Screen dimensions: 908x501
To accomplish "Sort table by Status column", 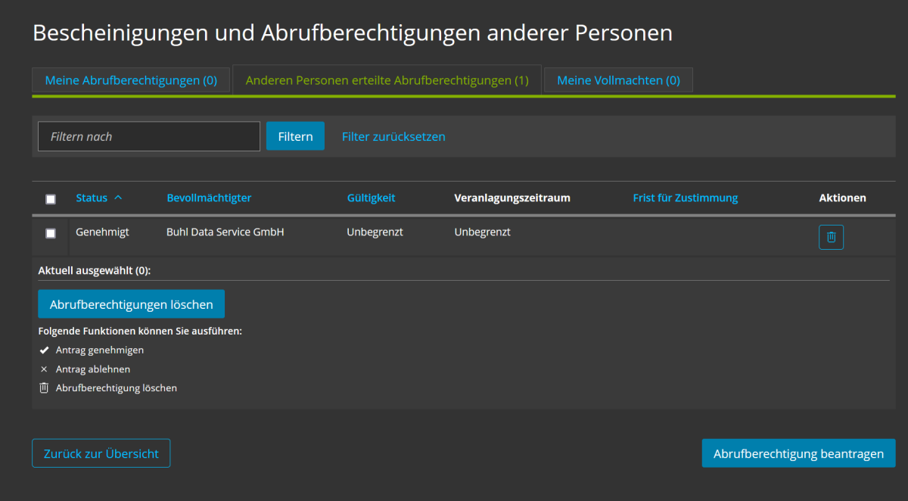I will [92, 198].
